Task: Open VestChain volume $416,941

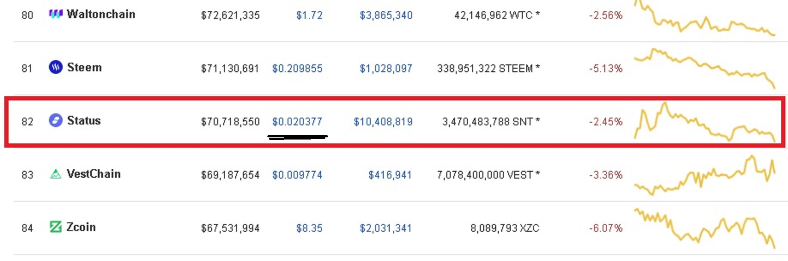Action: (390, 175)
